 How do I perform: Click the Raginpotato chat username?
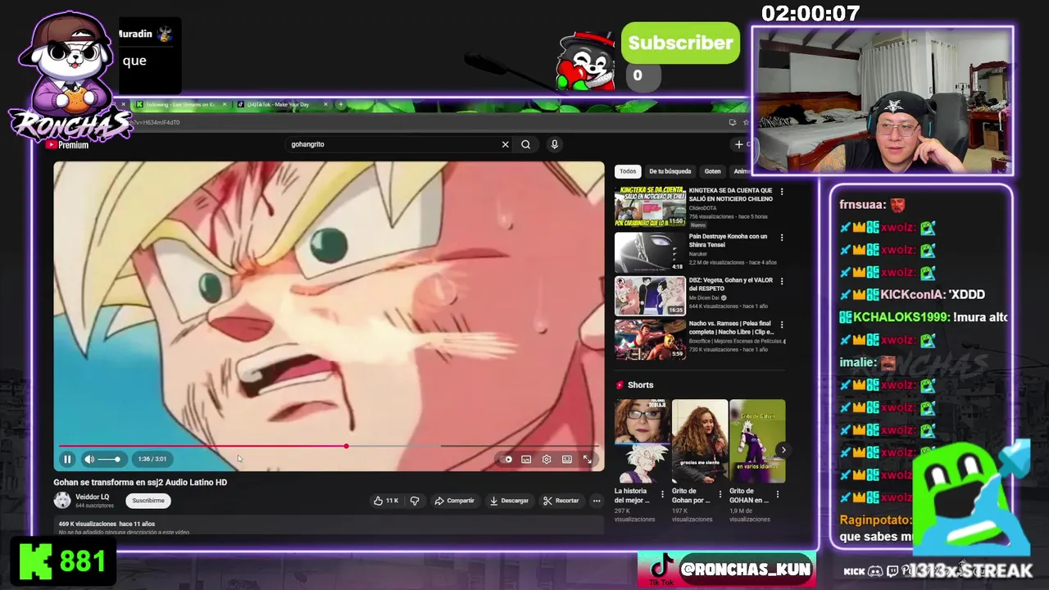point(874,520)
